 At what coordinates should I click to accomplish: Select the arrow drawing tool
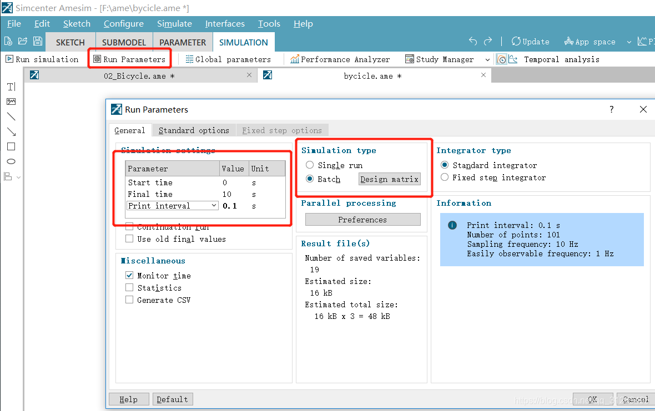pyautogui.click(x=11, y=131)
